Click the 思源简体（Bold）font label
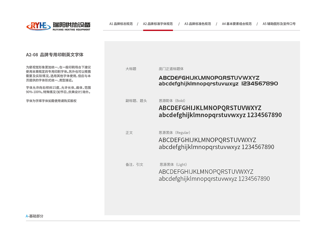 tap(172, 100)
